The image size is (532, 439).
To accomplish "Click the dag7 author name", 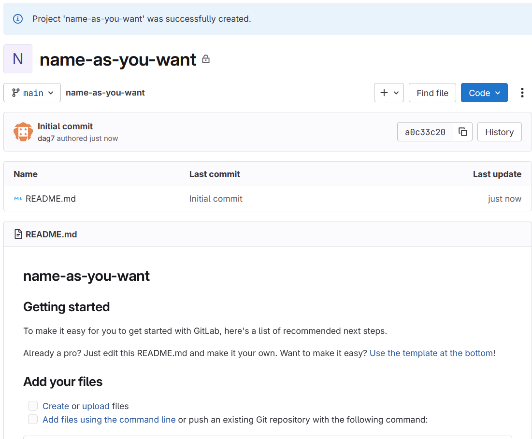I will click(46, 138).
